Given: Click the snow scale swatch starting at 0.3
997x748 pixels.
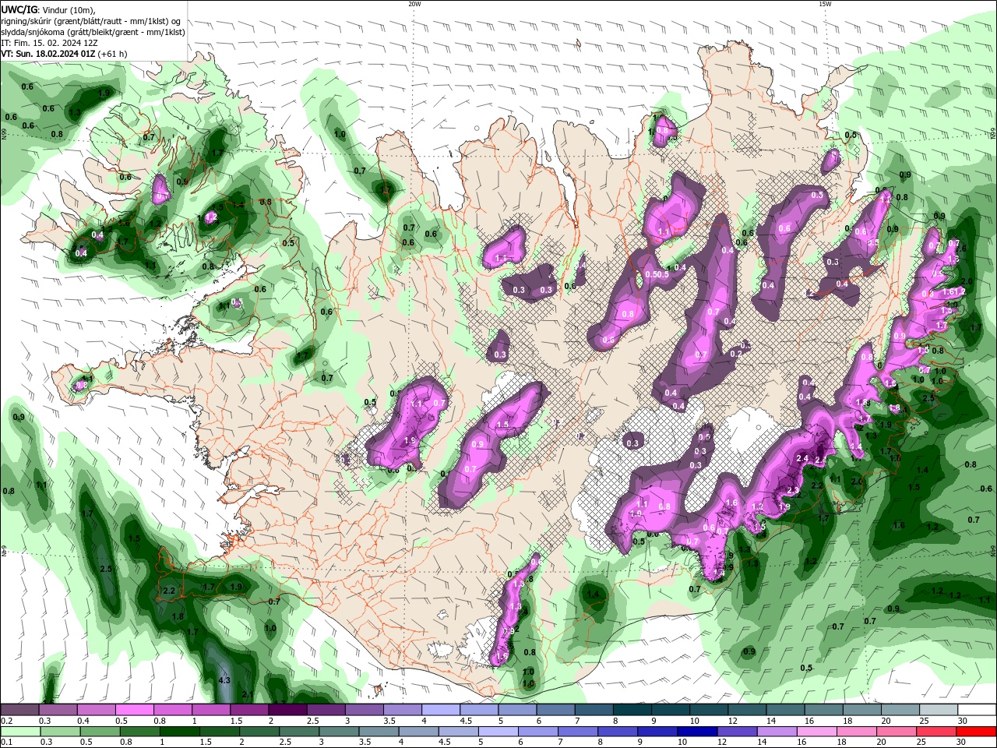Looking at the screenshot, I should coord(58,710).
